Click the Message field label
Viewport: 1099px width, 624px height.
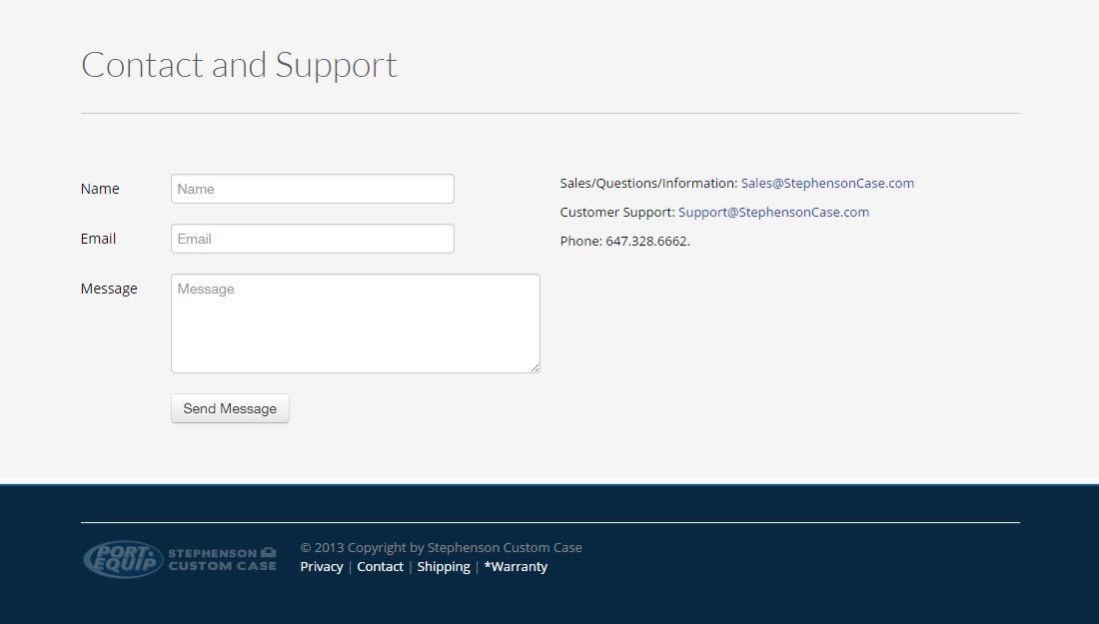click(109, 289)
